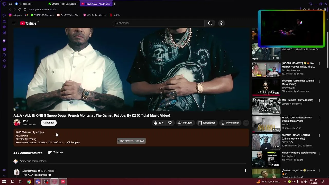The height and width of the screenshot is (185, 329).
Task: Open GOOBA MONKEY Live Monkey thumbnail
Action: pyautogui.click(x=266, y=69)
